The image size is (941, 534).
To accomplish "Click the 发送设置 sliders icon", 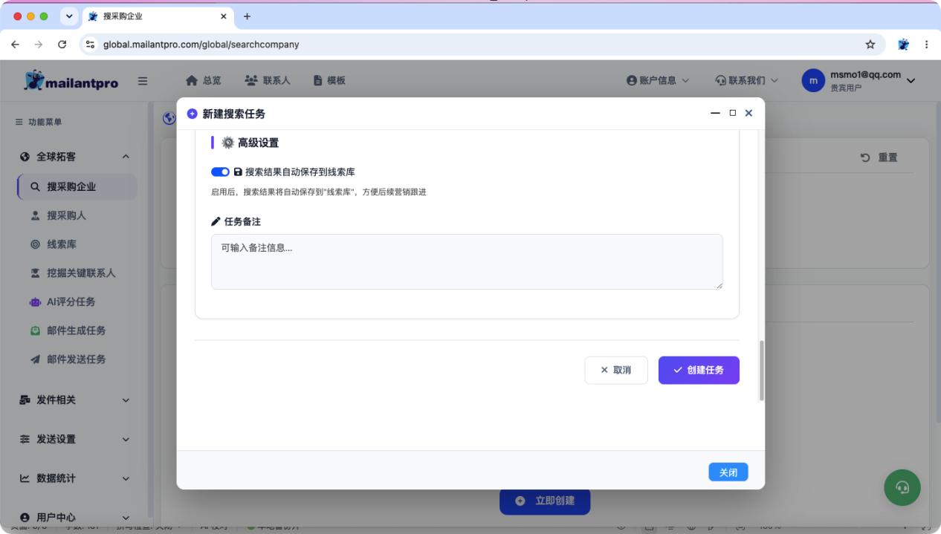I will tap(25, 439).
